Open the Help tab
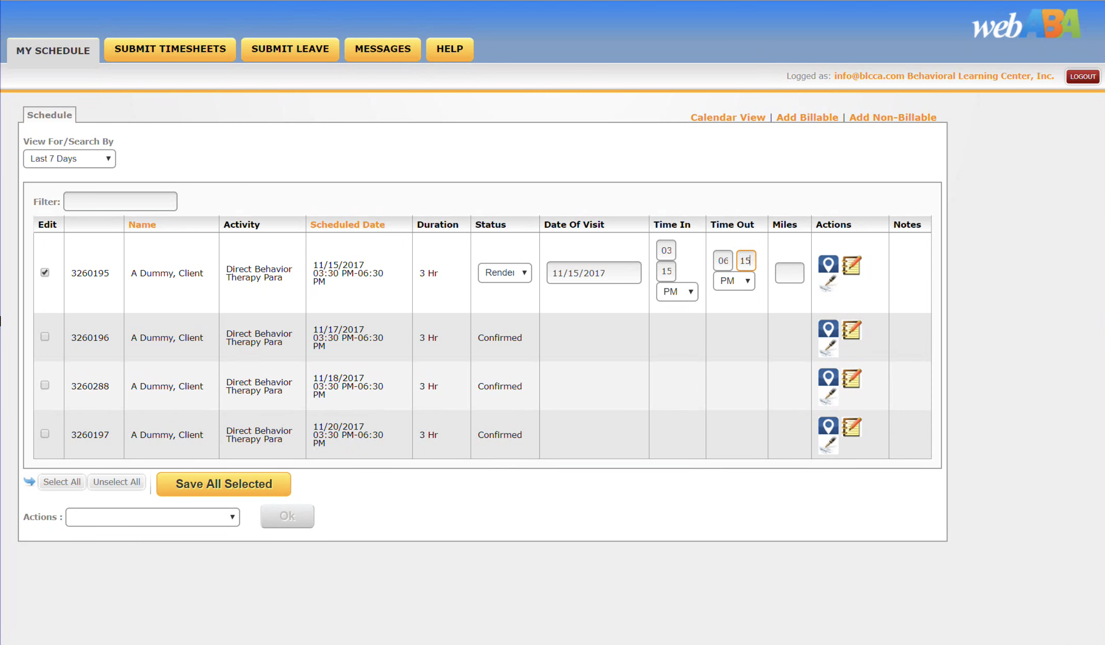 (x=450, y=49)
